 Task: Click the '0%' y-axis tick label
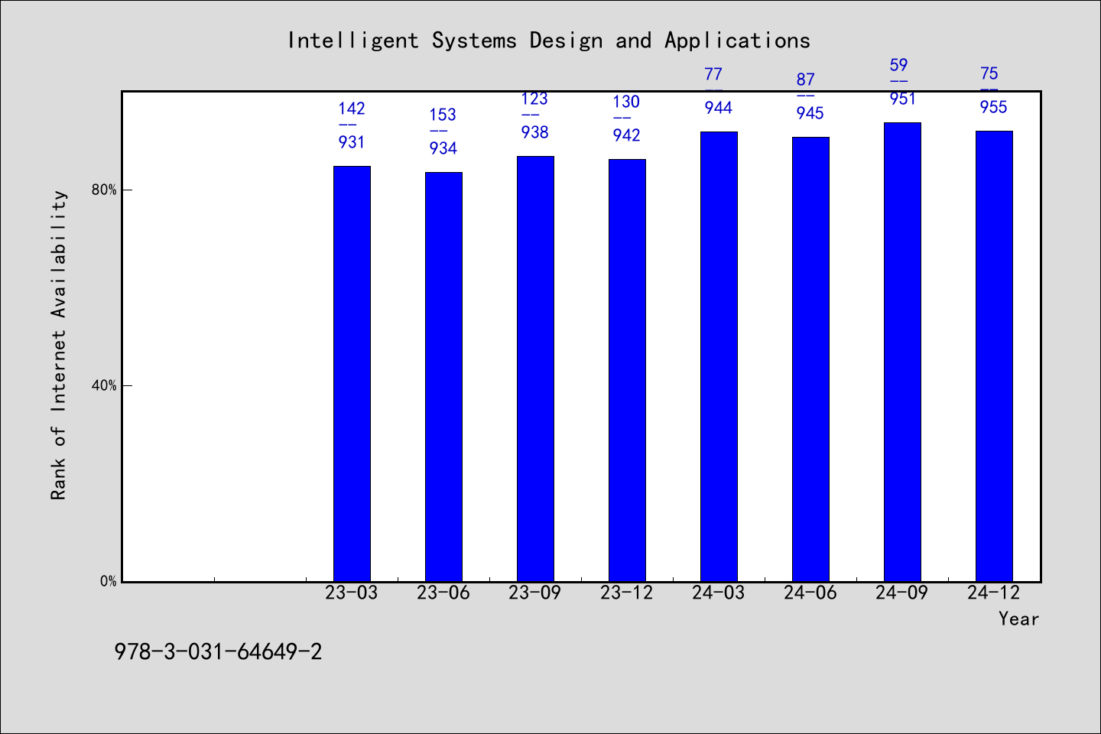point(108,581)
